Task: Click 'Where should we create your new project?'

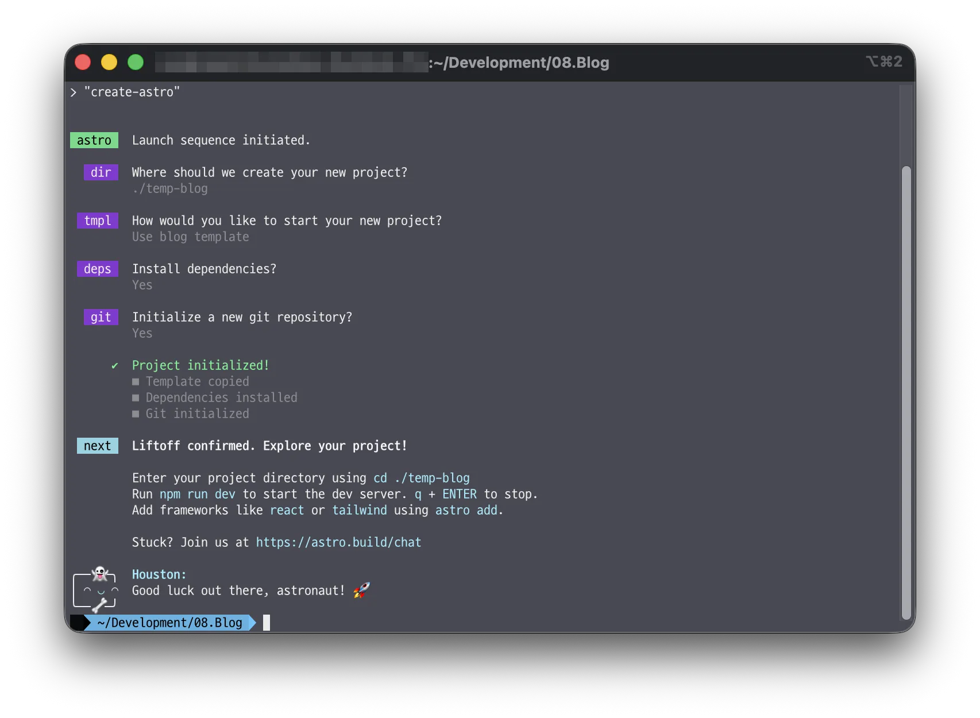Action: coord(270,172)
